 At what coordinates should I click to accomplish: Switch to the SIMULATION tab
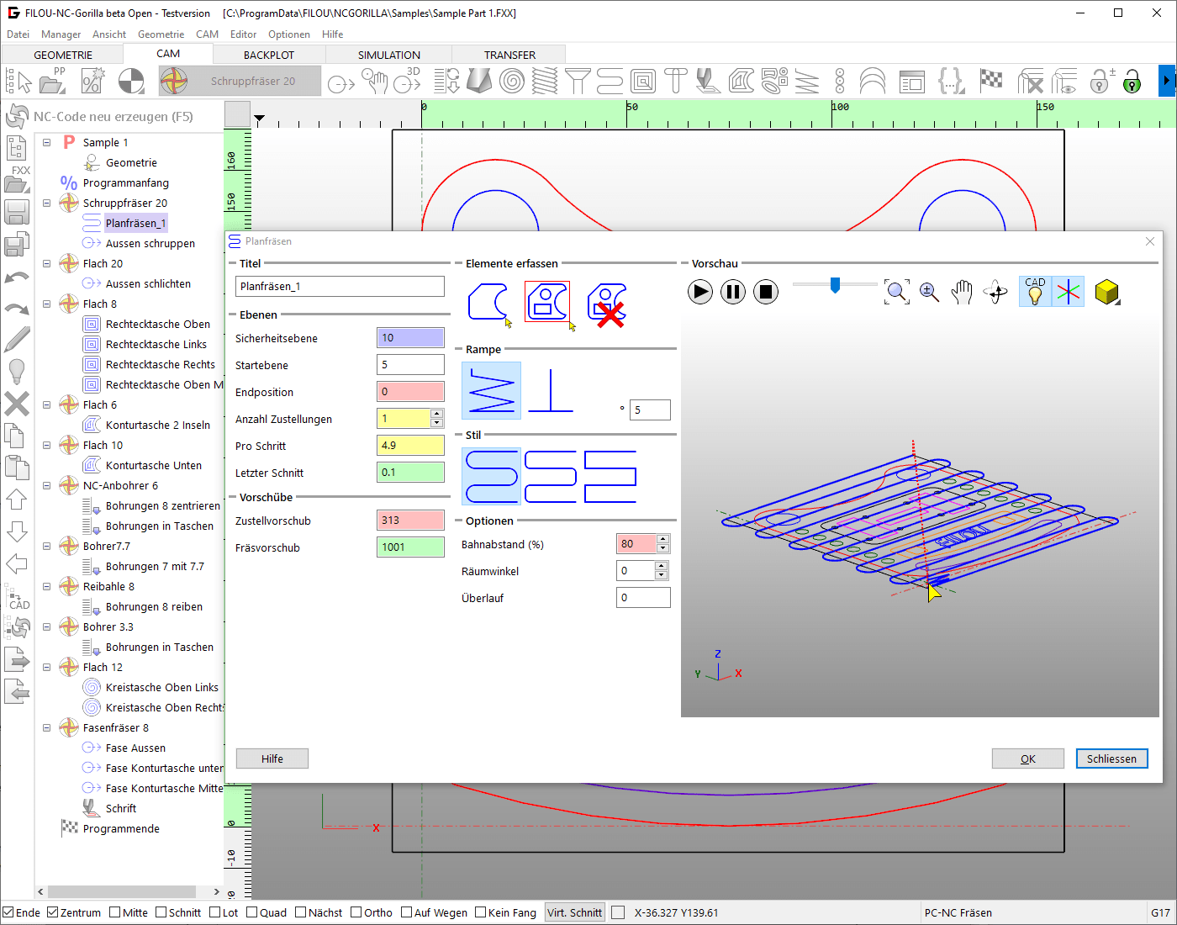(388, 55)
